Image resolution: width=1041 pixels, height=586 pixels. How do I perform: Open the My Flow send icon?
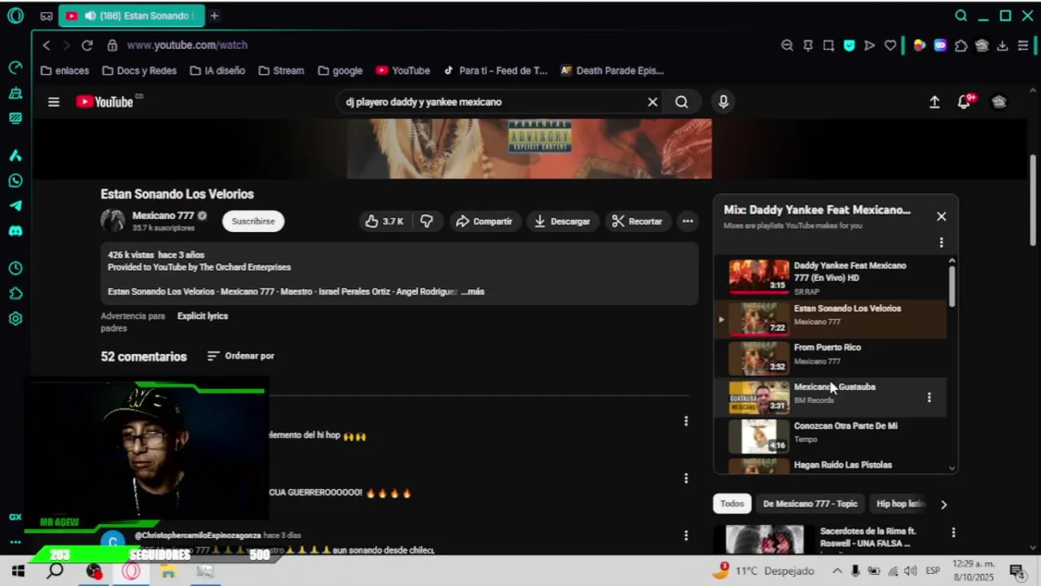[x=870, y=46]
